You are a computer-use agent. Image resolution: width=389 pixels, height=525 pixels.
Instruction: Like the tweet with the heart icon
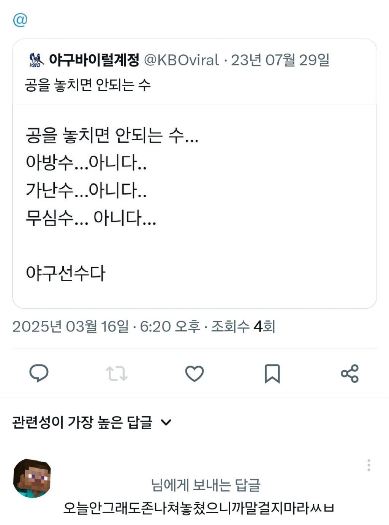point(194,373)
